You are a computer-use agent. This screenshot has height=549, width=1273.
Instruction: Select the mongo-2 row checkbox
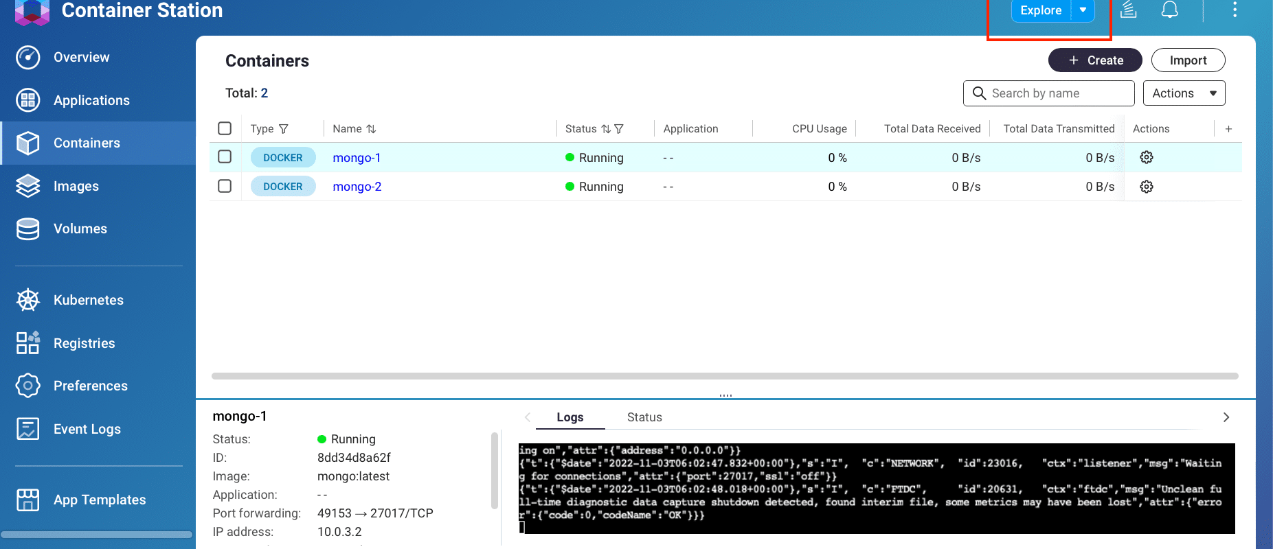(225, 186)
